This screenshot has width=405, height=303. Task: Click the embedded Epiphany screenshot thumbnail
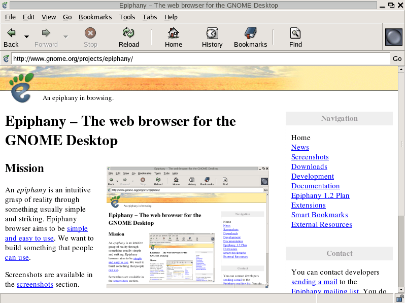187,227
